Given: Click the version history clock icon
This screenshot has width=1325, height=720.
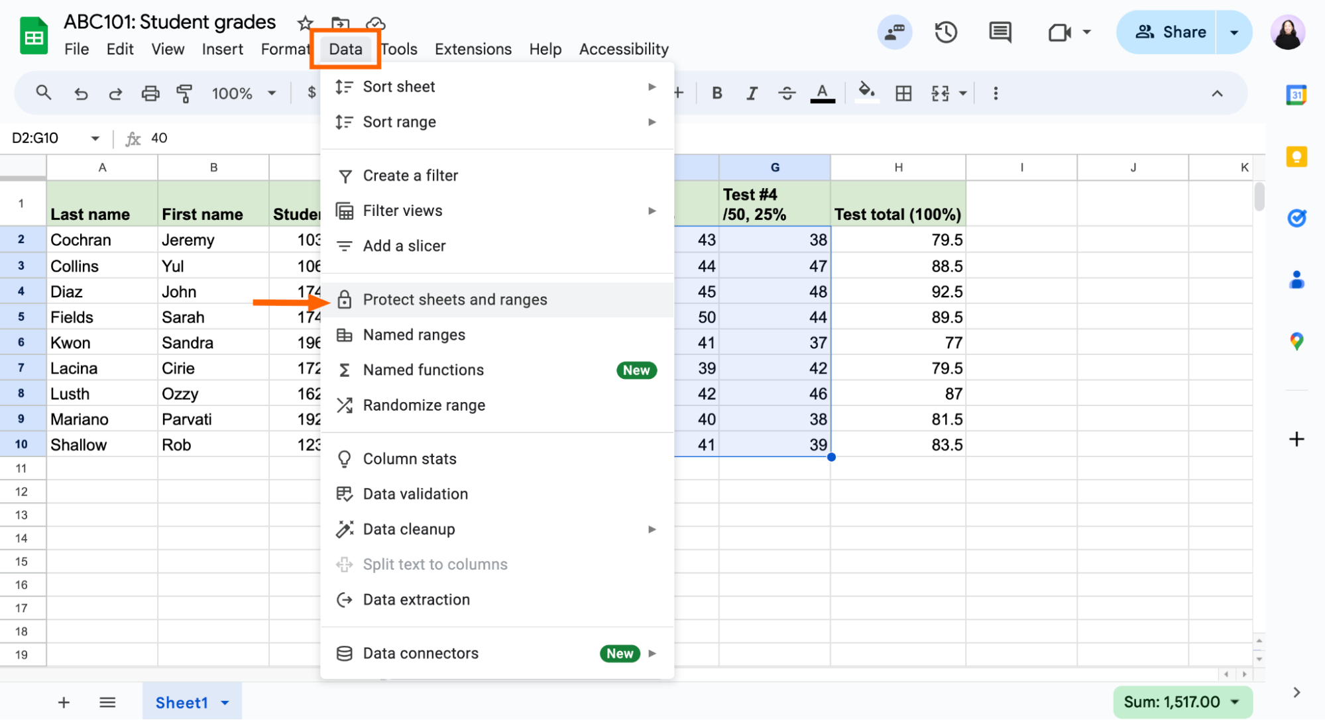Looking at the screenshot, I should coord(946,32).
